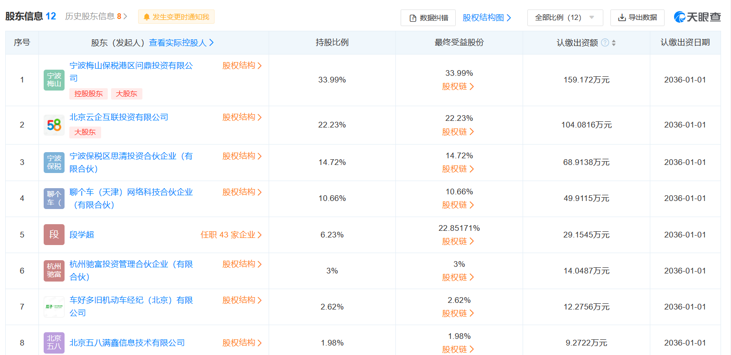Click the 序号 column header
Image resolution: width=731 pixels, height=355 pixels.
pos(22,43)
